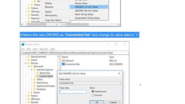185x104 pixels.
Task: Expand the Office key
Action: coord(32,80)
